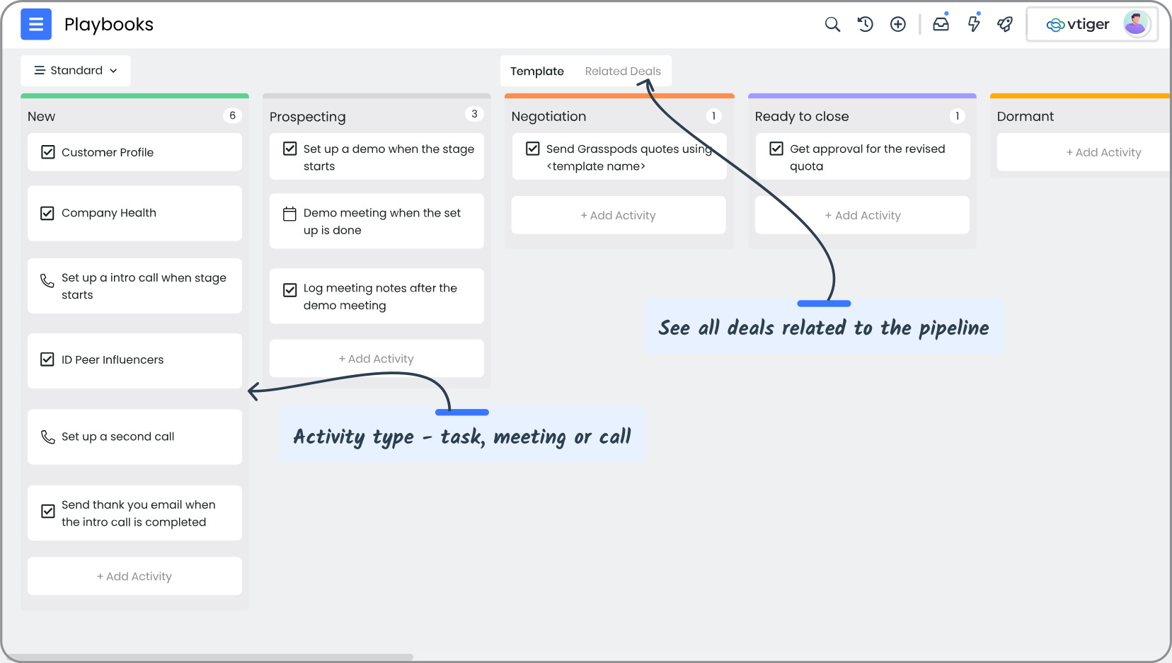Image resolution: width=1172 pixels, height=663 pixels.
Task: Click the Negotiation count badge 1
Action: [x=713, y=116]
